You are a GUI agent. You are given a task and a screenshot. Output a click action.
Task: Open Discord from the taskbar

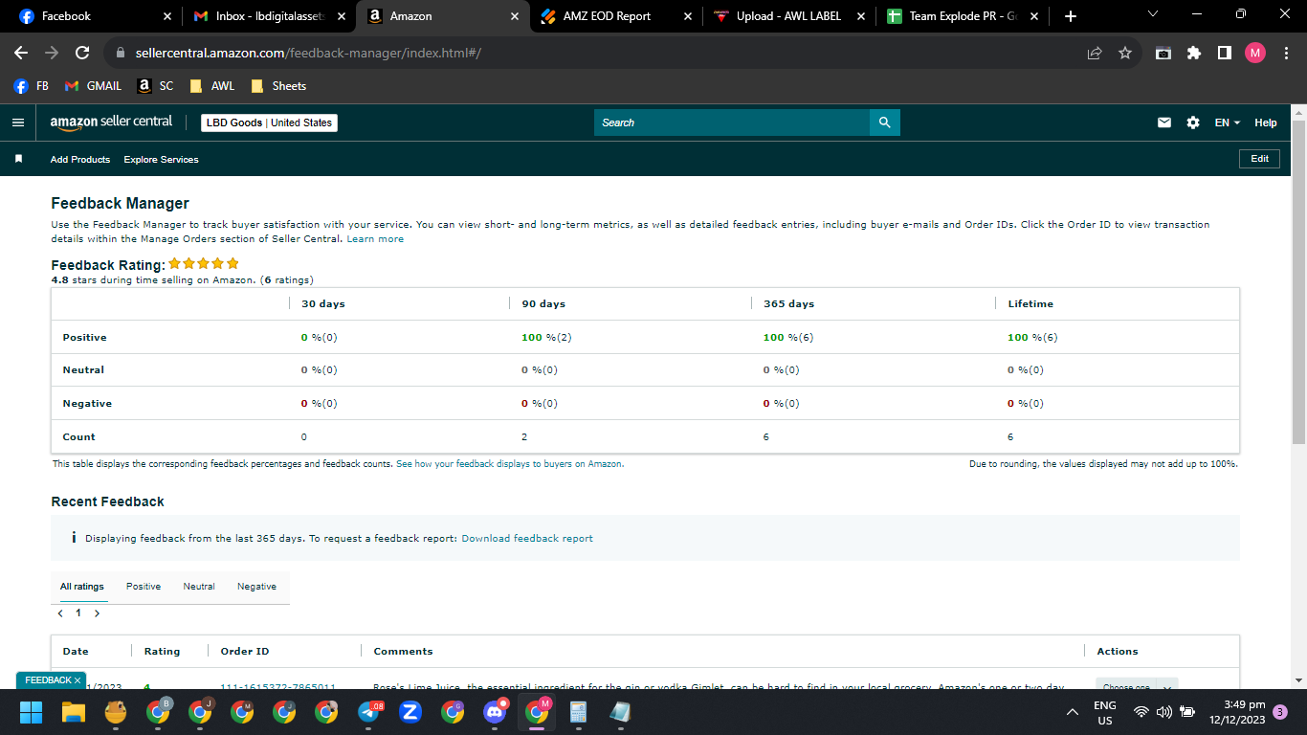495,712
